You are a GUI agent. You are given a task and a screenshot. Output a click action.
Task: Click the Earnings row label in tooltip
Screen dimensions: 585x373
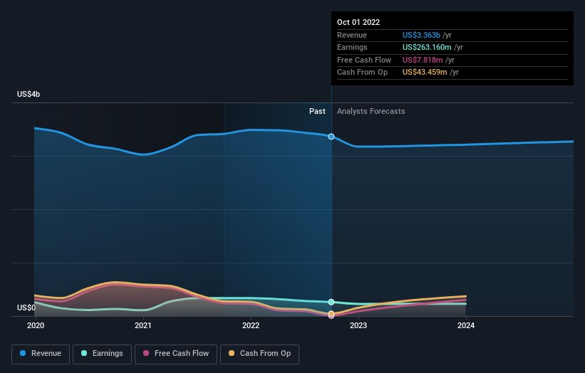(x=352, y=47)
